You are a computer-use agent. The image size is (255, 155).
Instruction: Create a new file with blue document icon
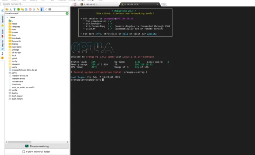tap(26, 9)
